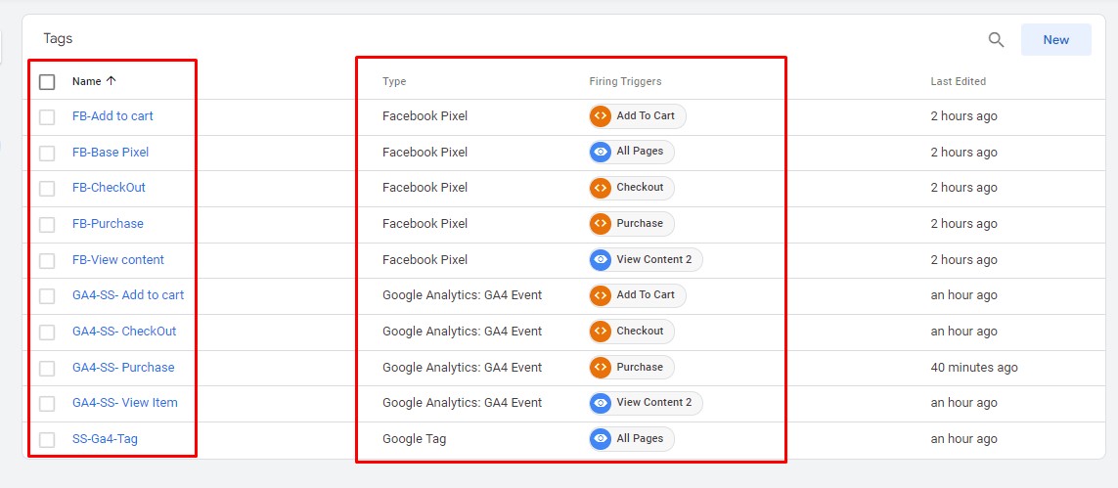Click the New tag button
This screenshot has width=1118, height=488.
click(1055, 40)
